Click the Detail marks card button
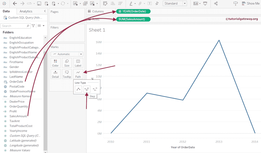 tap(55, 74)
